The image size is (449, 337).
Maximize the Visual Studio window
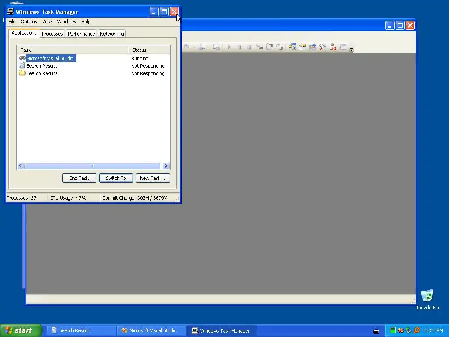pyautogui.click(x=400, y=25)
